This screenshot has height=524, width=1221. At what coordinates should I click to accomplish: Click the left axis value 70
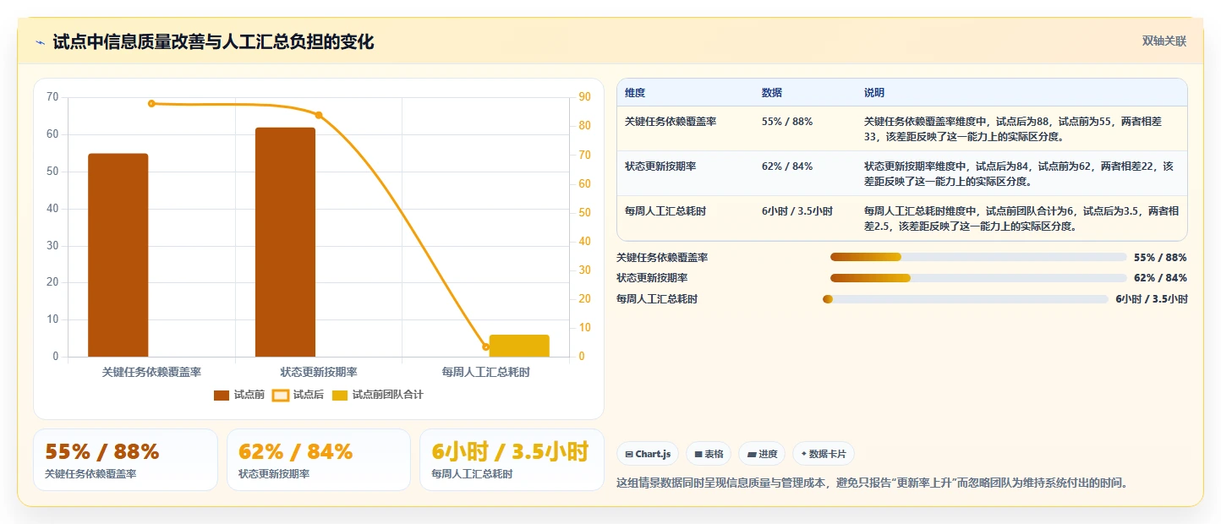point(52,97)
